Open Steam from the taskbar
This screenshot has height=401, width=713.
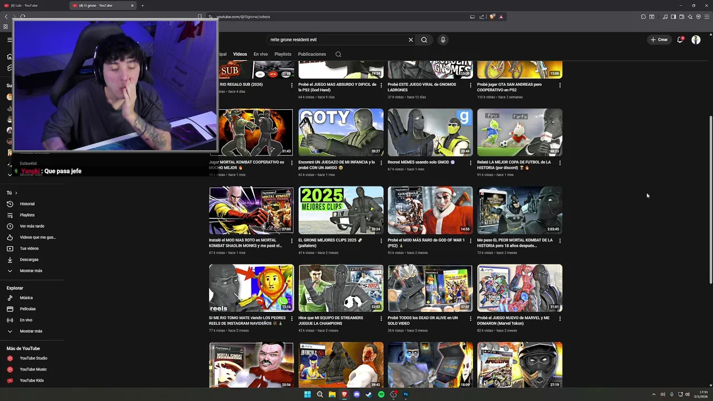pos(369,394)
